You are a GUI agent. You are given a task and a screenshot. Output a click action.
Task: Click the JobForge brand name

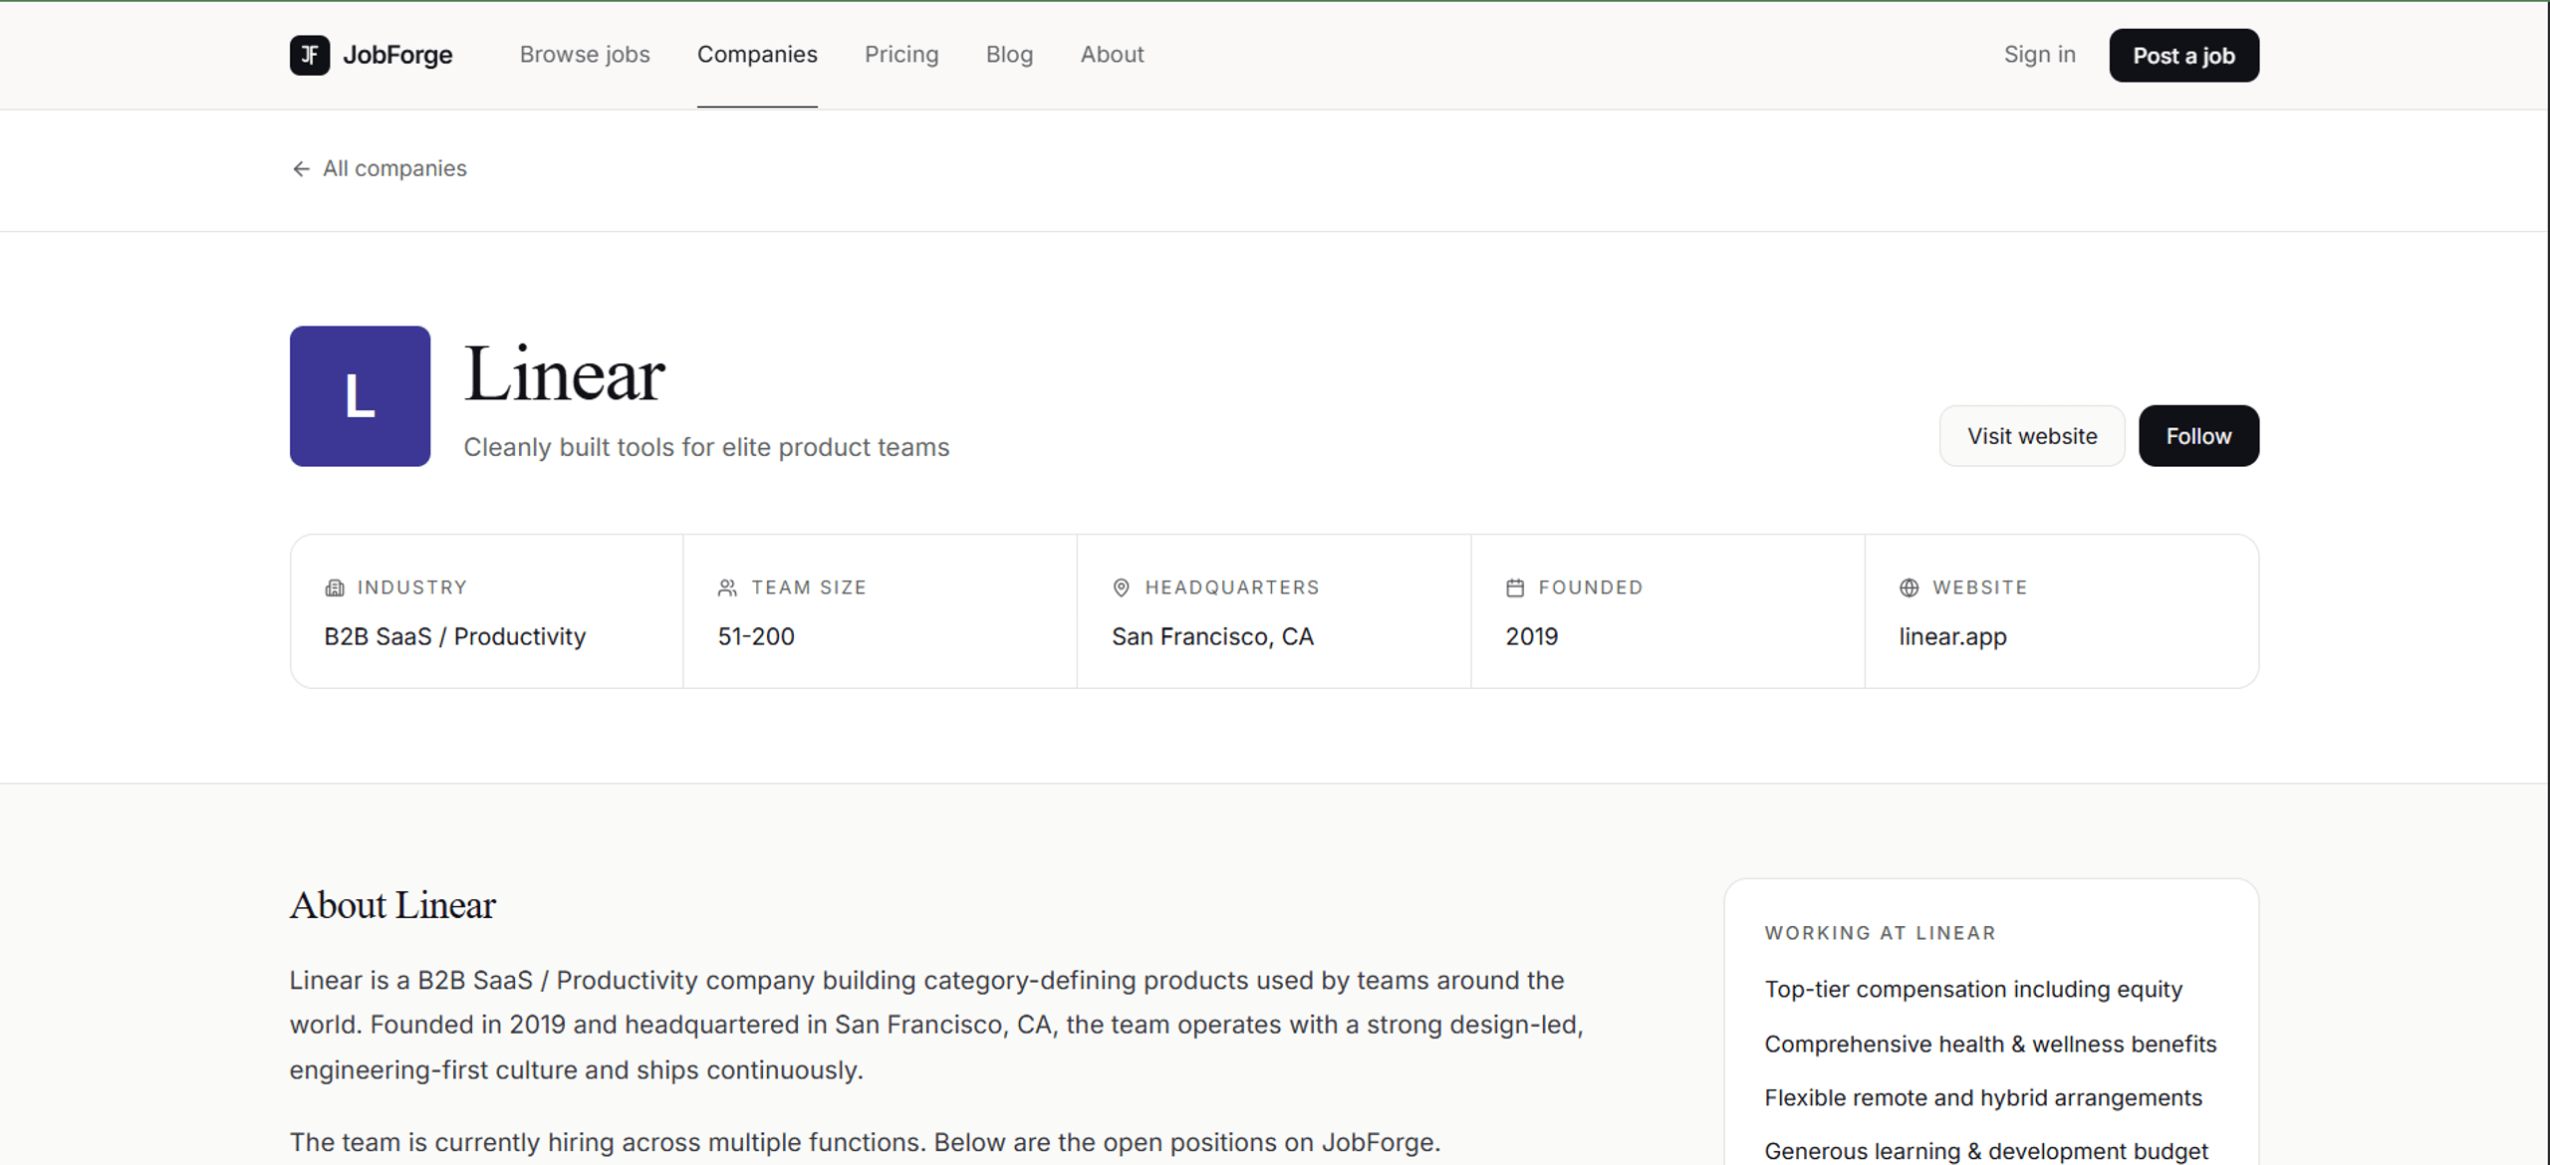(397, 55)
